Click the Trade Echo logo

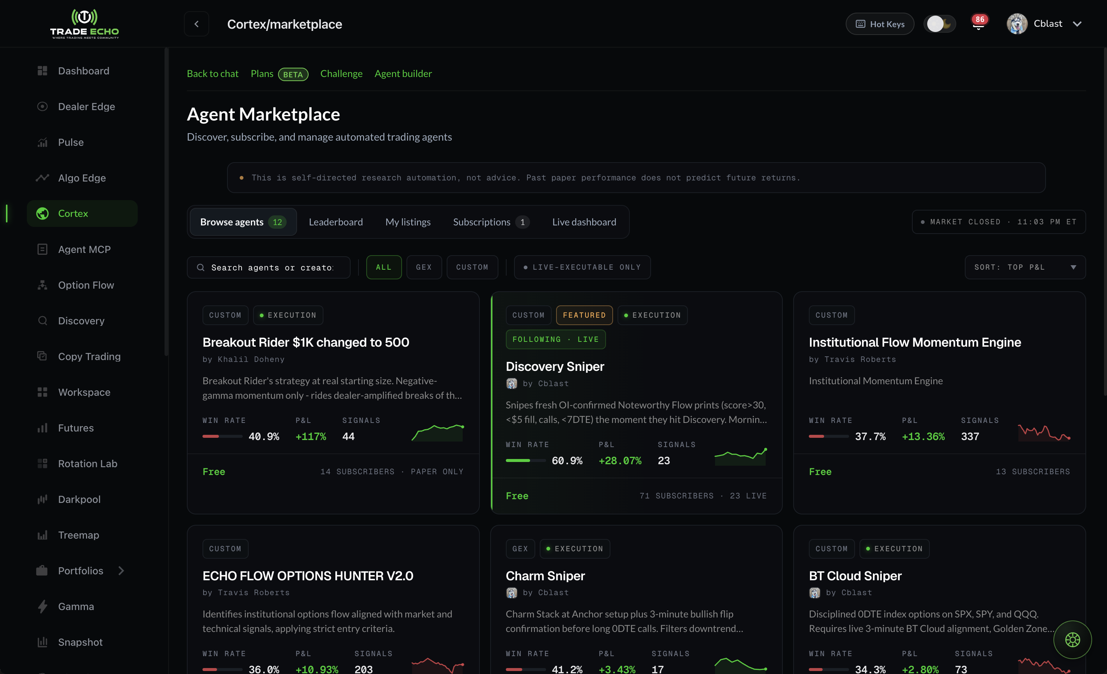coord(84,24)
